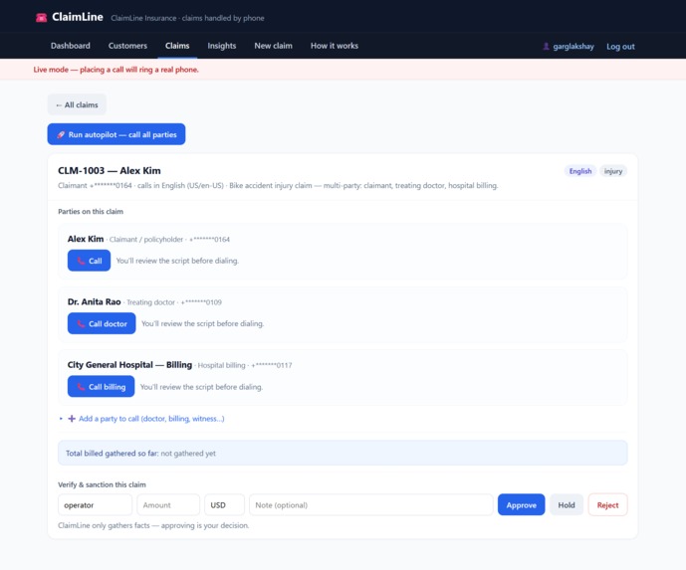Click the ClaimLine brand name
The image size is (686, 570).
coord(78,17)
